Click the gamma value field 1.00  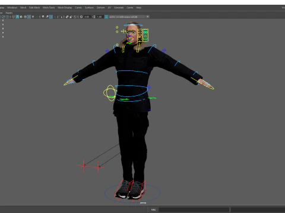(100, 17)
